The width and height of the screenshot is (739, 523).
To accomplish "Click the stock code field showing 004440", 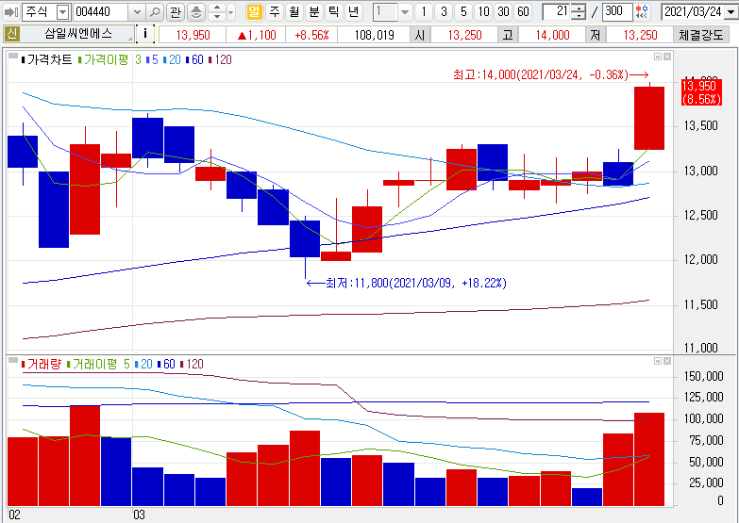I will pyautogui.click(x=101, y=11).
